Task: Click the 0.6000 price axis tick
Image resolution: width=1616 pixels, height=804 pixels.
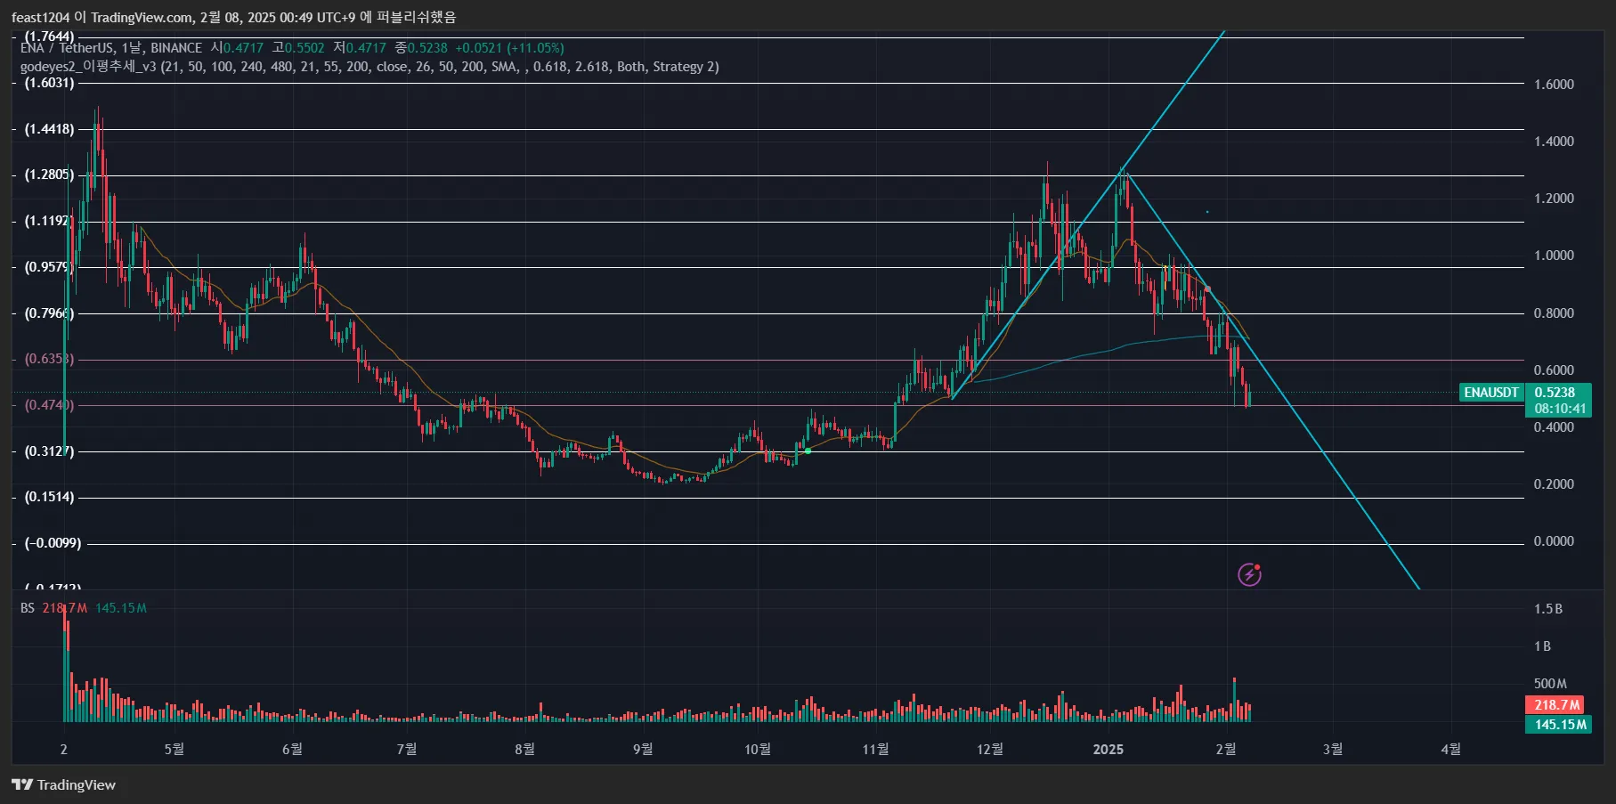Action: pyautogui.click(x=1554, y=370)
